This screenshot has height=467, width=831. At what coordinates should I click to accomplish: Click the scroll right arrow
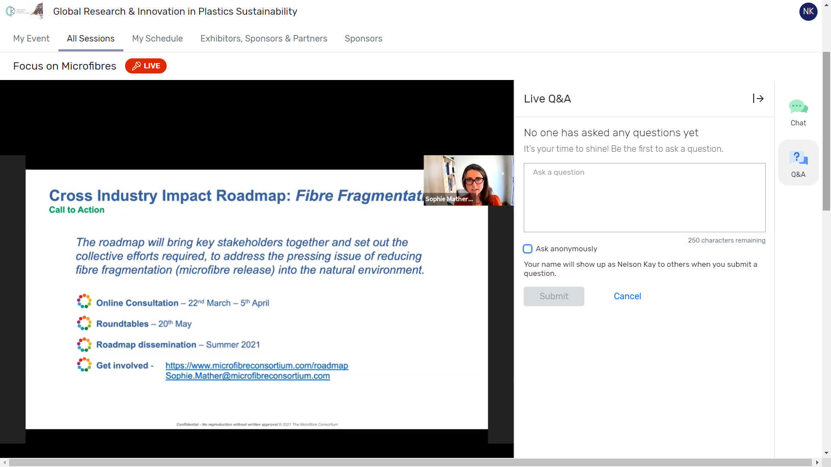[x=817, y=462]
